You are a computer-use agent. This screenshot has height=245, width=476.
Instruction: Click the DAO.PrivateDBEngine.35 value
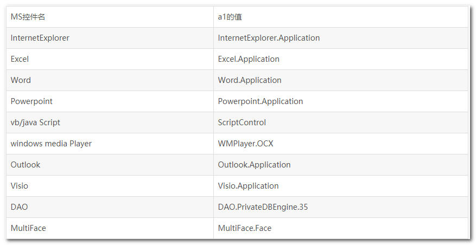(x=263, y=207)
